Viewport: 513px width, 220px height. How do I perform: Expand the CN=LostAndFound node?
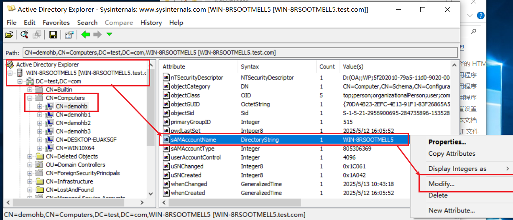[x=30, y=190]
